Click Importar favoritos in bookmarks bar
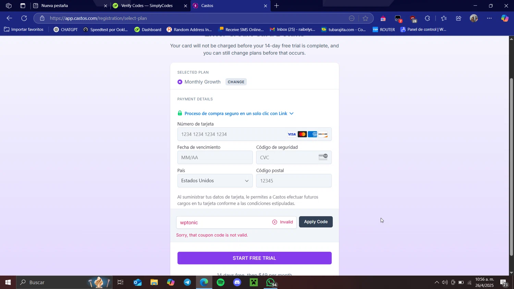The height and width of the screenshot is (289, 514). coord(24,30)
